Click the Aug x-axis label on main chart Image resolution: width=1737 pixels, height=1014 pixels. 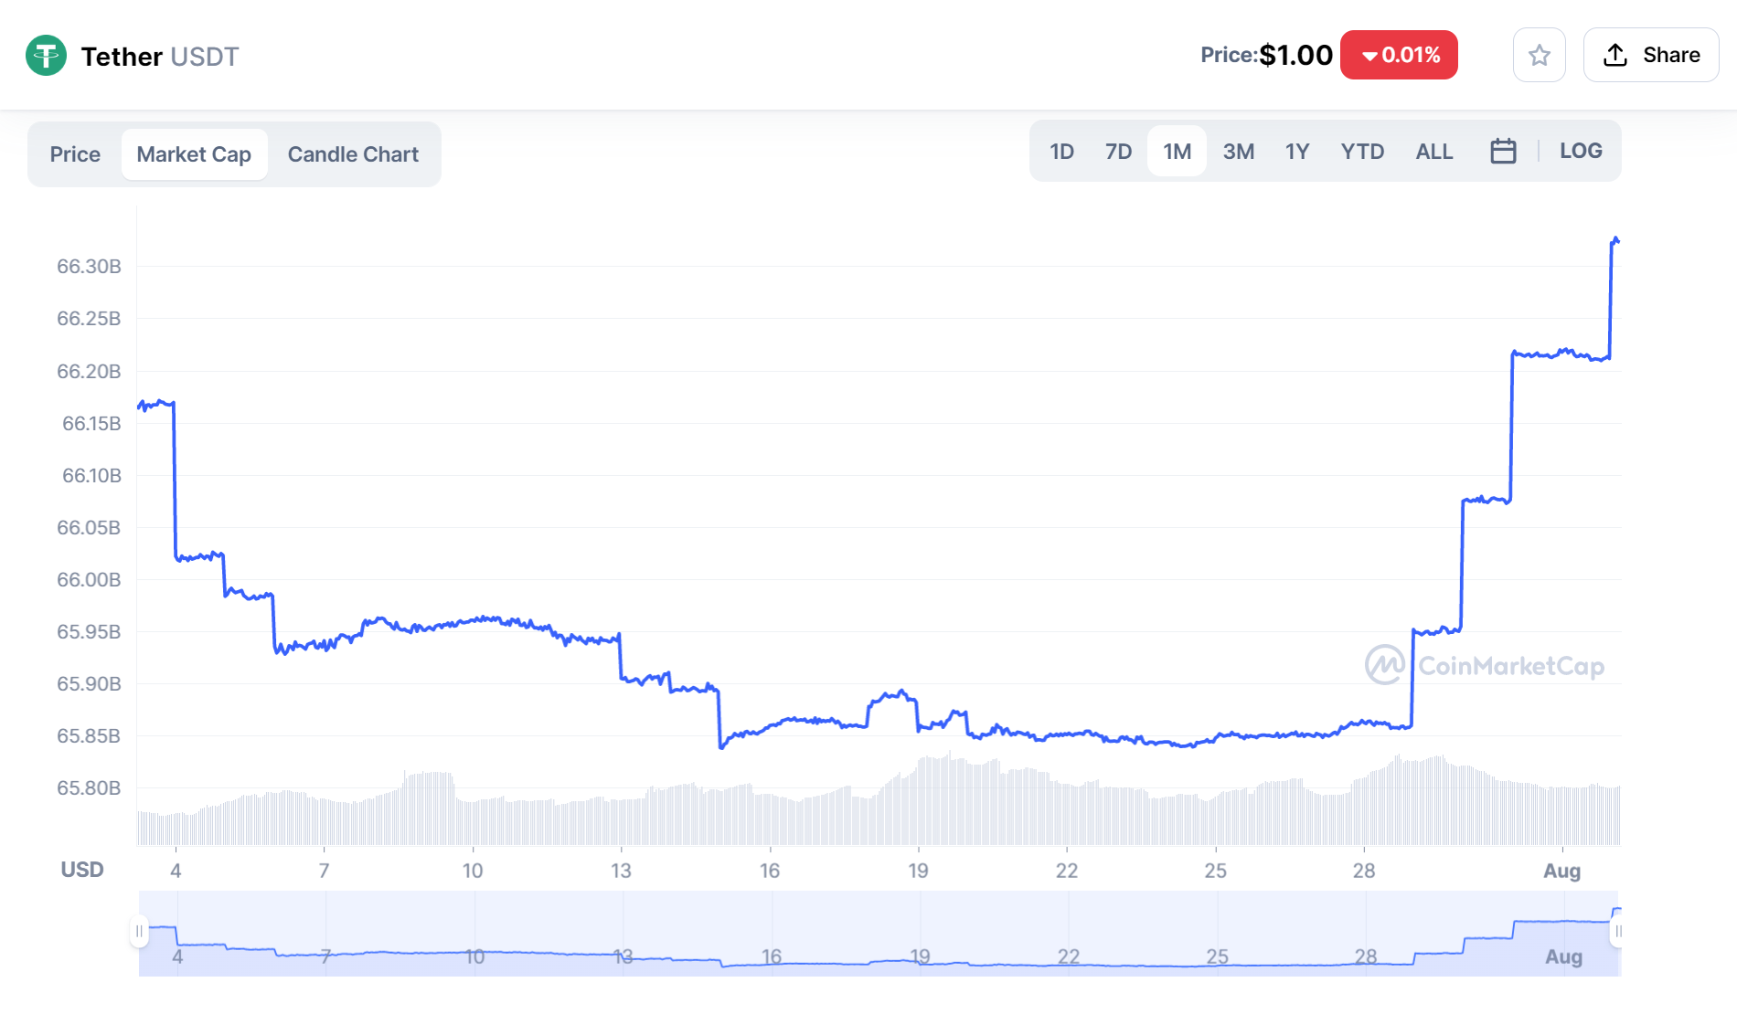tap(1561, 871)
